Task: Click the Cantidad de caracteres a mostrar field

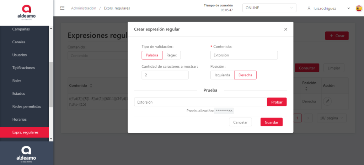Action: (165, 75)
